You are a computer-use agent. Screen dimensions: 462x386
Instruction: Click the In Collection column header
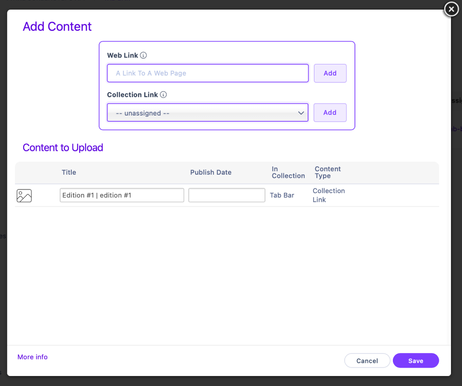[288, 172]
